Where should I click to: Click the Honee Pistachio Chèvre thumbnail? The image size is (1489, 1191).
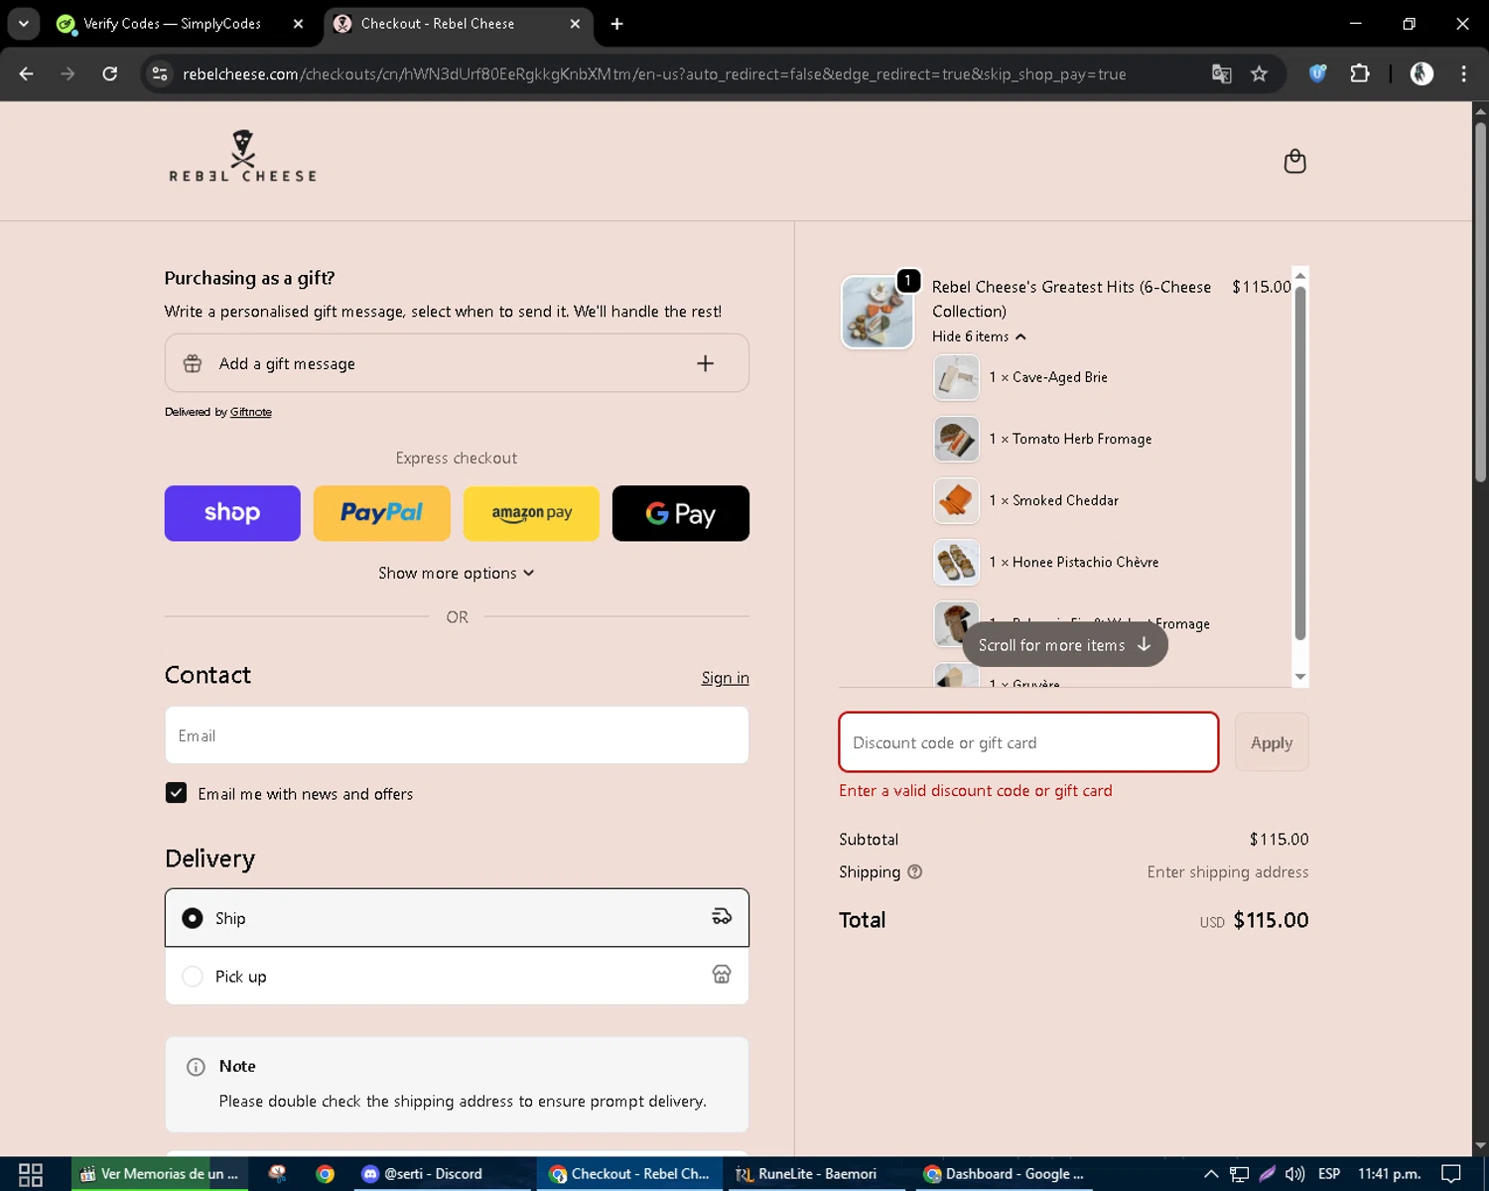click(x=956, y=562)
